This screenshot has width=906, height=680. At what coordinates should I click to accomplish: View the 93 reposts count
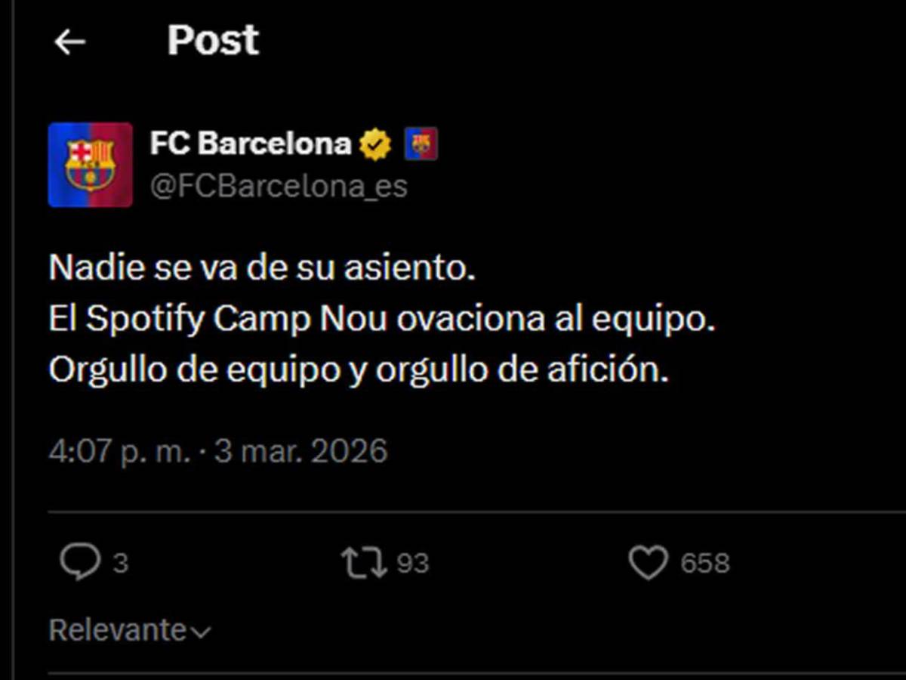coord(412,564)
